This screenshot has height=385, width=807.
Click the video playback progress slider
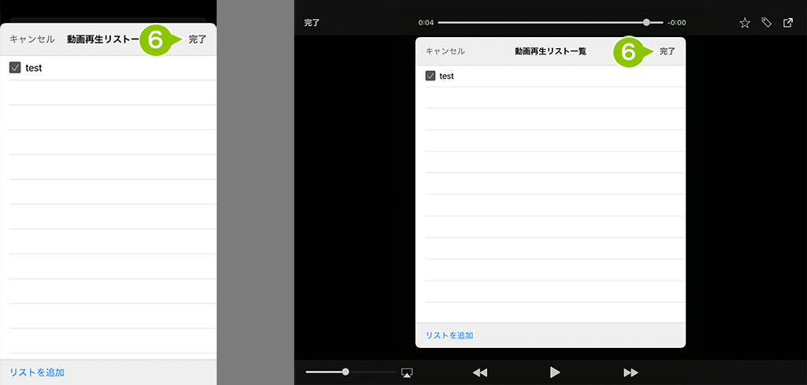[550, 23]
